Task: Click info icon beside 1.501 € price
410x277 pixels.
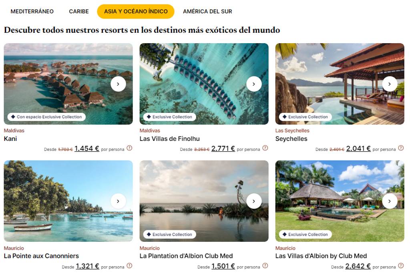Action: [265, 266]
